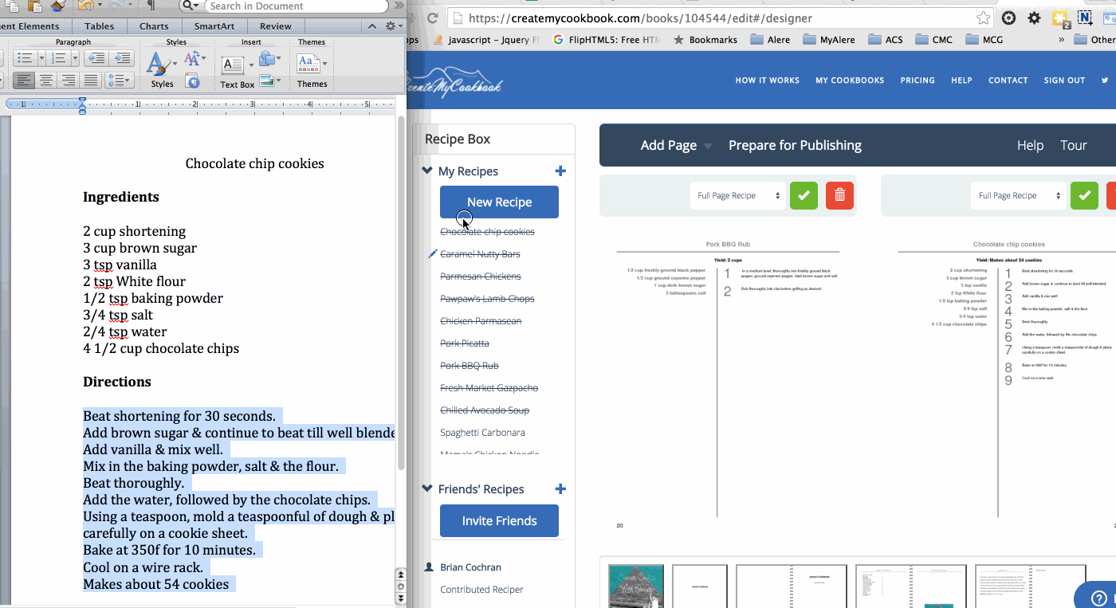Click the plus icon beside My Recipes
This screenshot has width=1116, height=608.
click(x=560, y=171)
